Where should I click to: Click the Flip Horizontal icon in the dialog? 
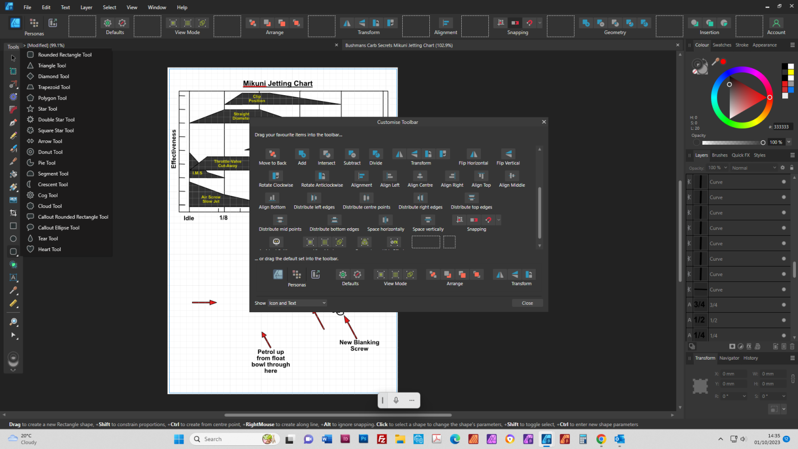coord(473,154)
